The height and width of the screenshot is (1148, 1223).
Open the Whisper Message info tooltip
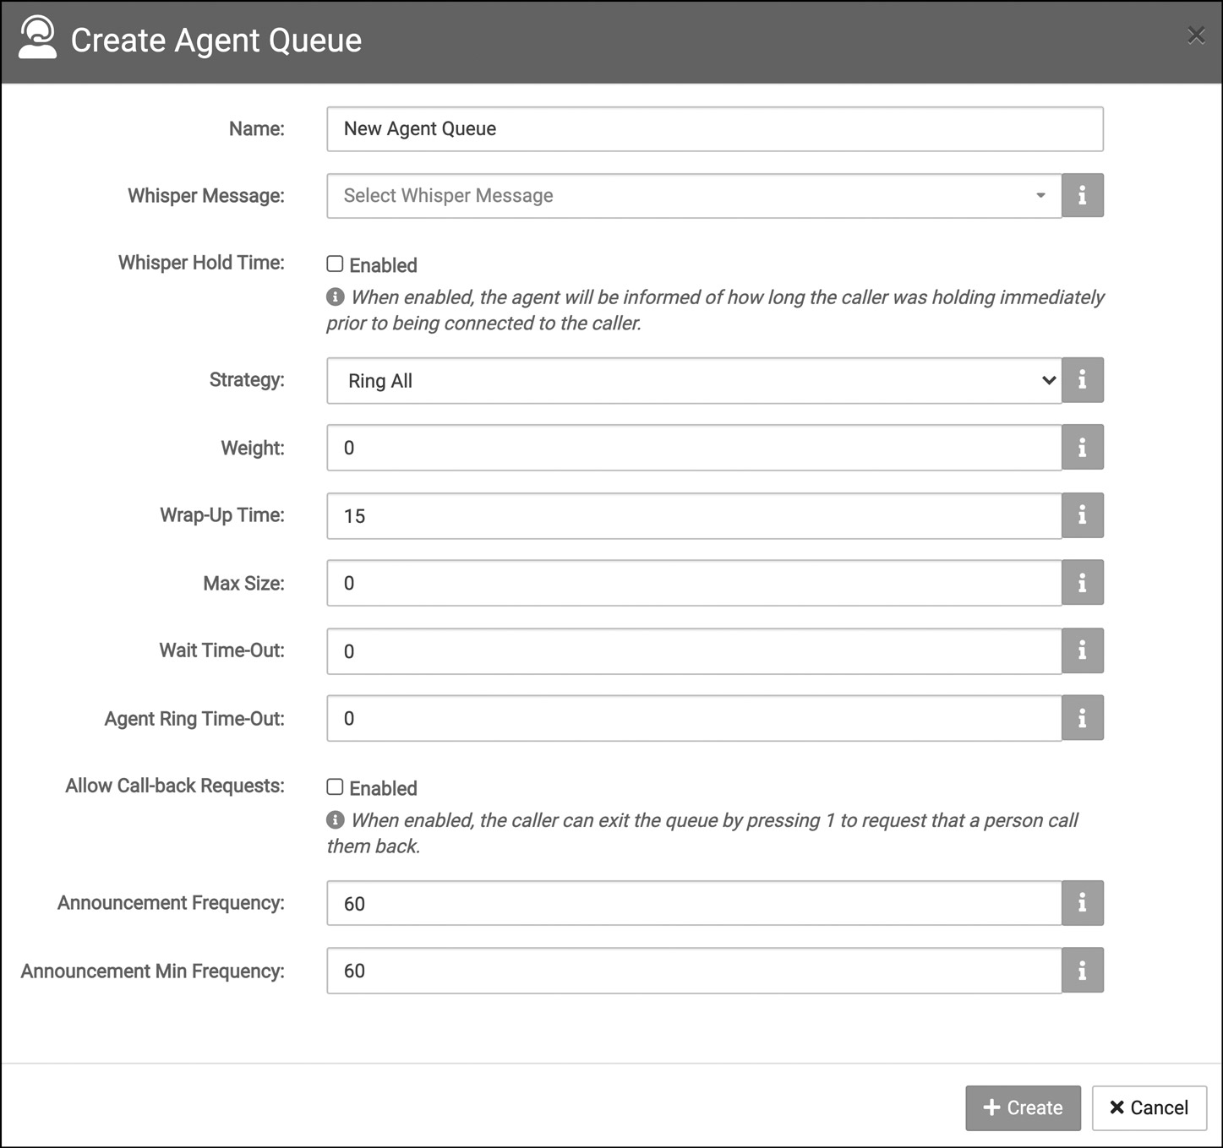pyautogui.click(x=1083, y=195)
